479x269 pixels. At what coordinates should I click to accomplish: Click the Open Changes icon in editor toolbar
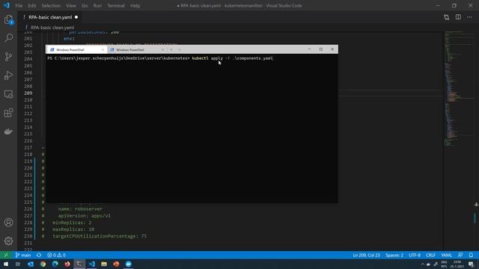pos(446,17)
